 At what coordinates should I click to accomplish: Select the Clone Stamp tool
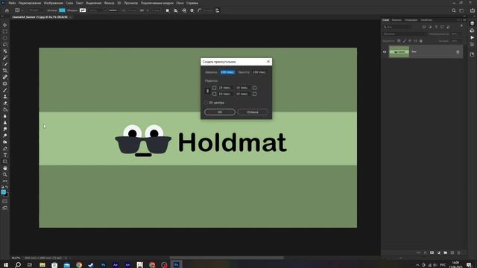[5, 97]
